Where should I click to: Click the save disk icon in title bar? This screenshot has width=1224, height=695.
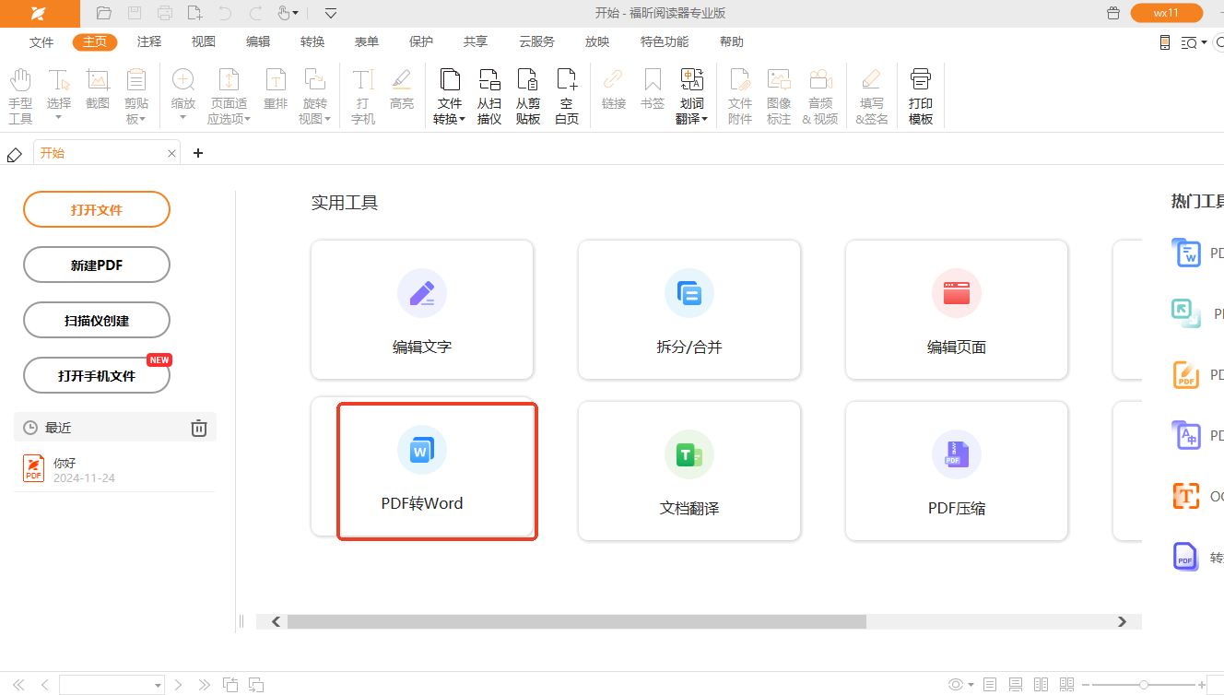(x=135, y=13)
